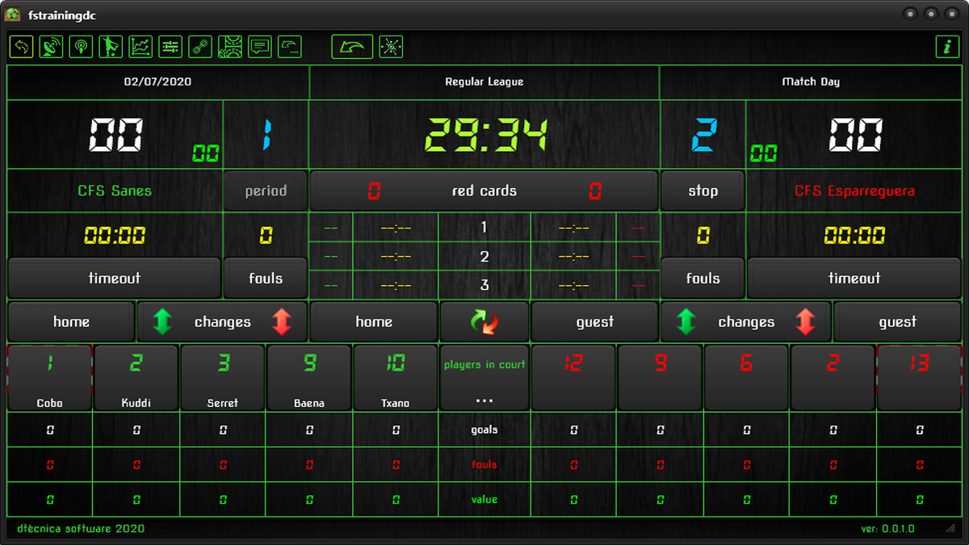
Task: Select the burst reset icon in the toolbar
Action: (x=390, y=46)
